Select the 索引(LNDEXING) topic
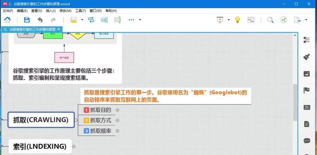The image size is (317, 155). click(x=40, y=146)
